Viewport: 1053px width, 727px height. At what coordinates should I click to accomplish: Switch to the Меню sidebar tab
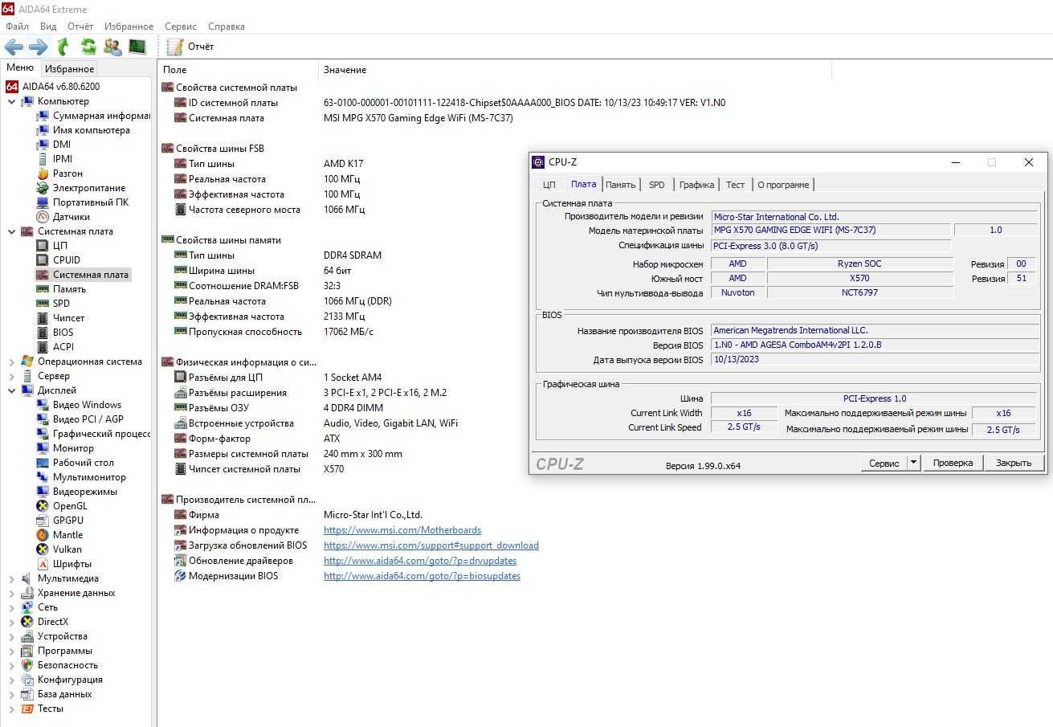(x=20, y=68)
